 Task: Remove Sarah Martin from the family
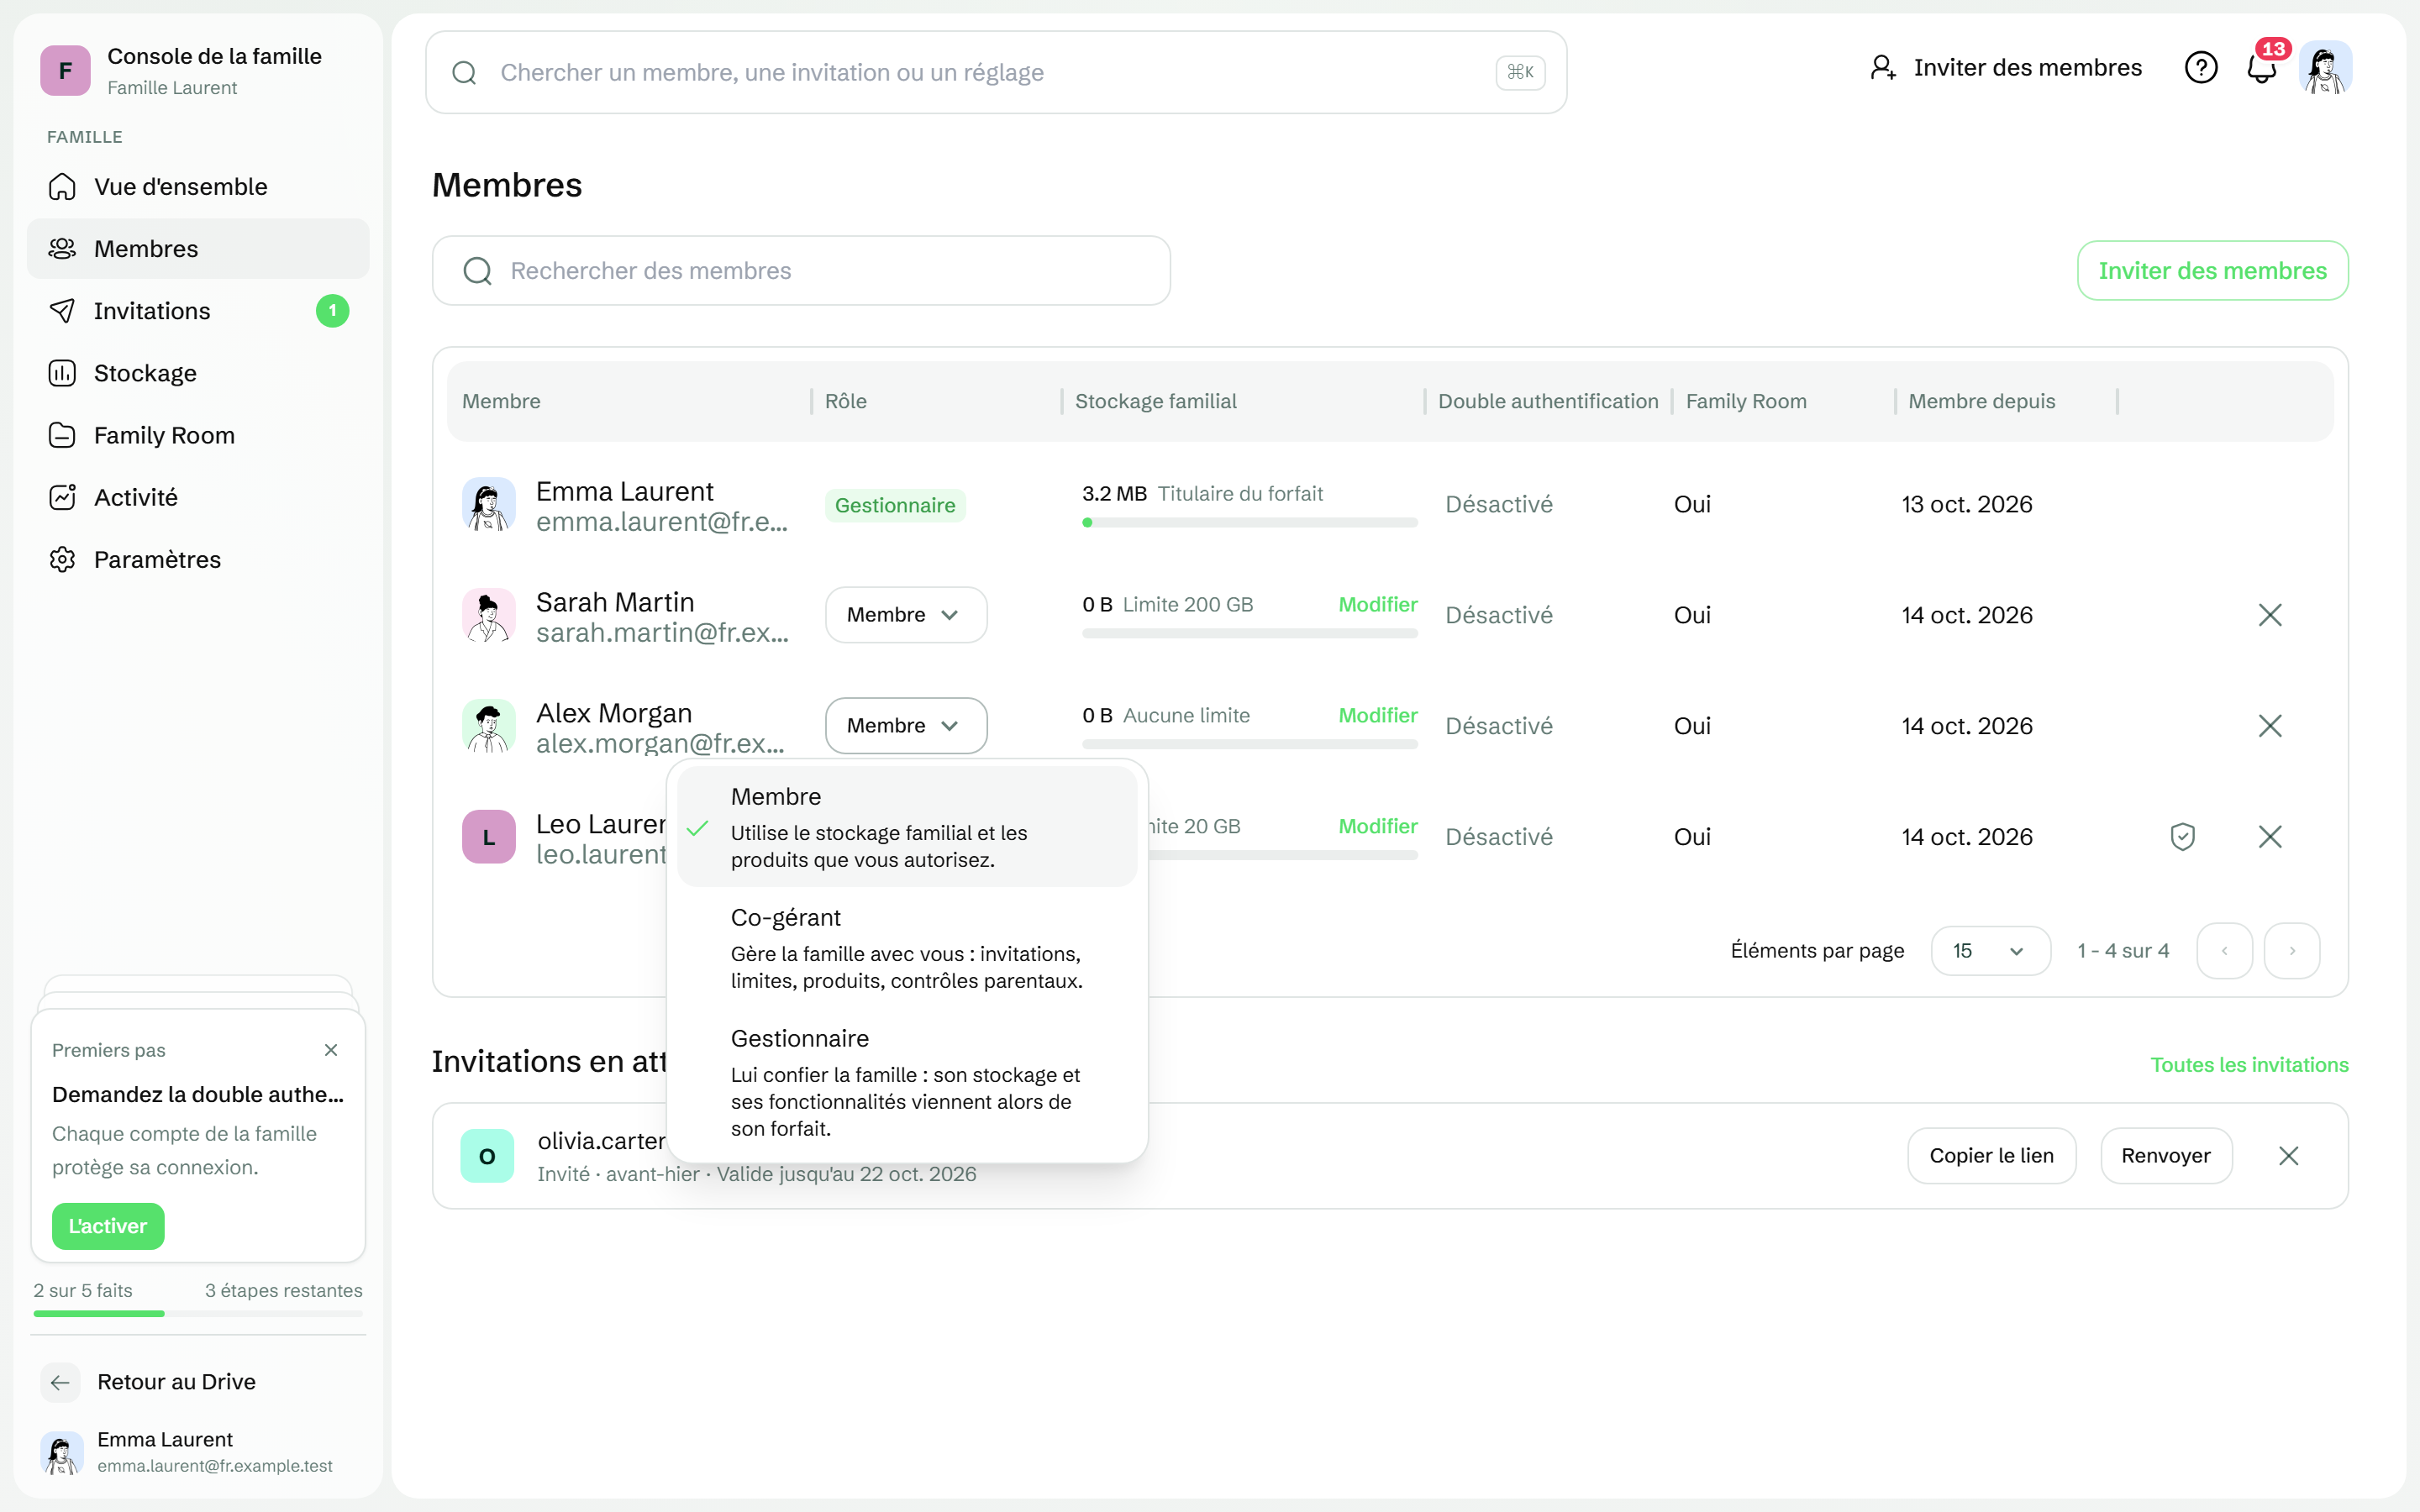click(2270, 615)
